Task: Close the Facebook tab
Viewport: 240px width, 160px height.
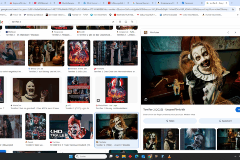Action: pos(202,3)
